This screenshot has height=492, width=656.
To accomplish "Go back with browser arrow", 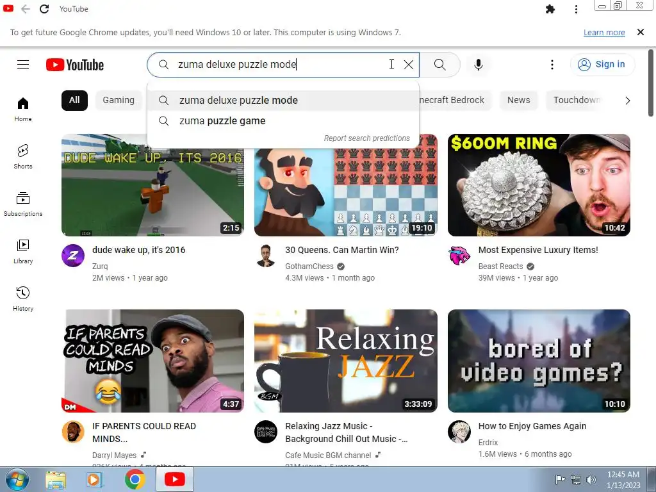I will [26, 9].
